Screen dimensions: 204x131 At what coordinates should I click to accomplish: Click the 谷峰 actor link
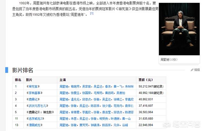[125, 125]
